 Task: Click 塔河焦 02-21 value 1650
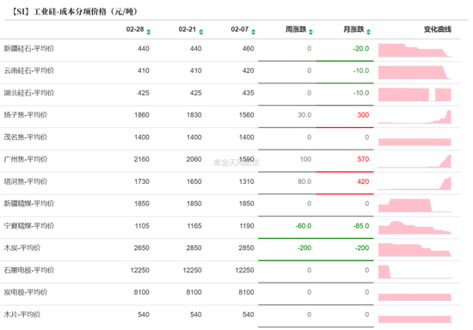194,181
